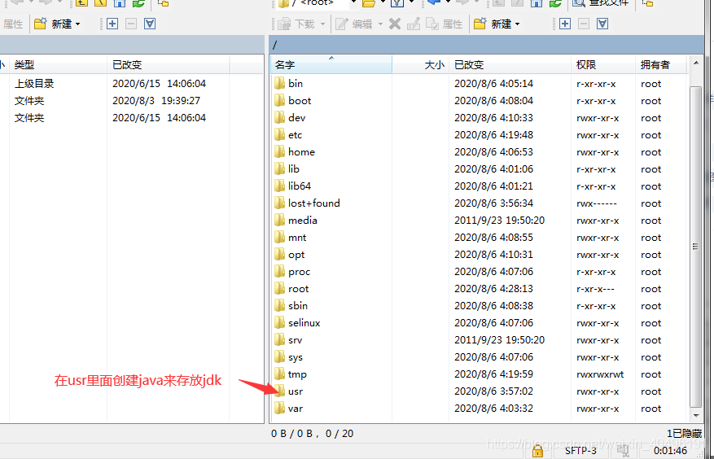Click the 下载 download button in the remote toolbar
The image size is (714, 459).
(x=297, y=24)
